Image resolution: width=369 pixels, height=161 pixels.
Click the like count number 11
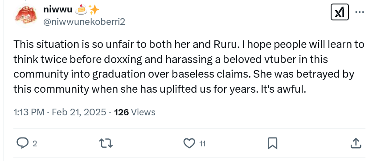click(x=202, y=144)
